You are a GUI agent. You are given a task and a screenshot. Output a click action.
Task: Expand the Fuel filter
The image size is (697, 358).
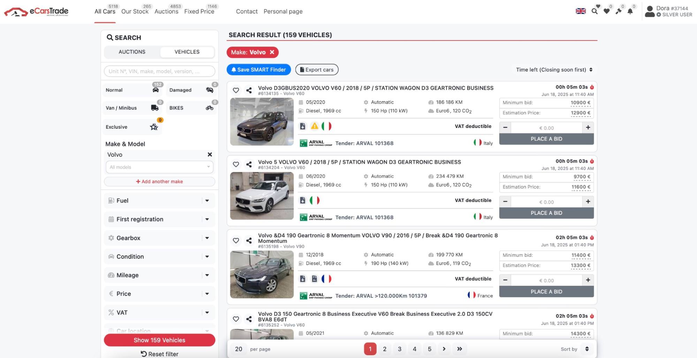(159, 201)
